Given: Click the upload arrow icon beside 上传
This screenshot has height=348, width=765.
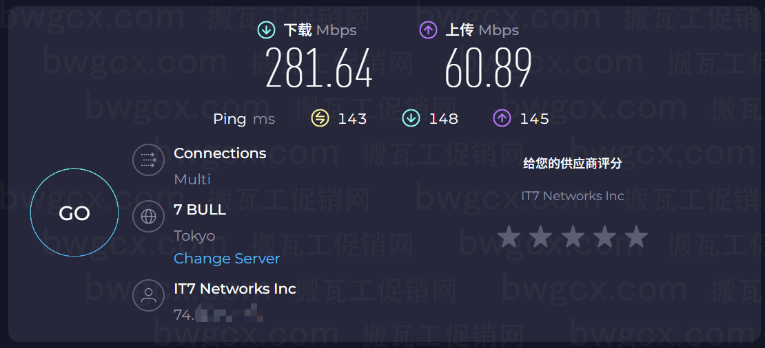Looking at the screenshot, I should tap(429, 30).
